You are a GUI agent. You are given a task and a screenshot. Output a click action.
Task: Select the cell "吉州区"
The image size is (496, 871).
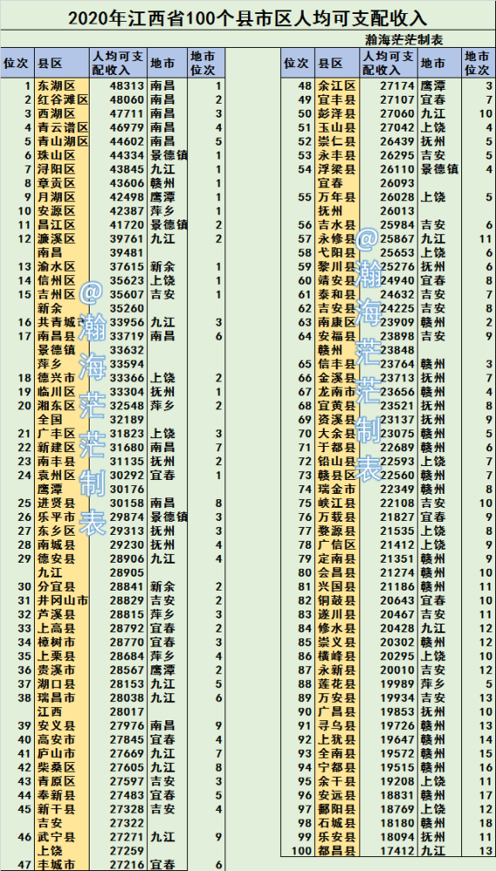pos(56,294)
